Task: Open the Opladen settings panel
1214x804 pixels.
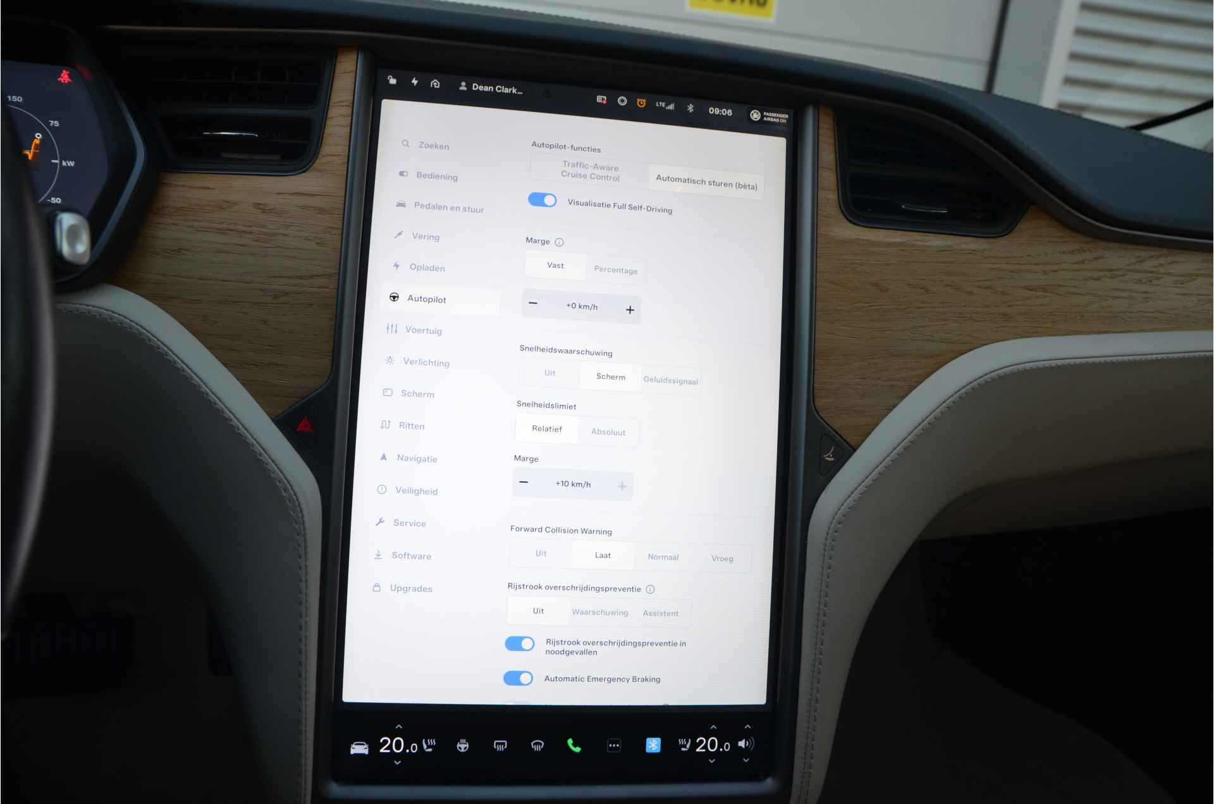Action: pyautogui.click(x=427, y=268)
